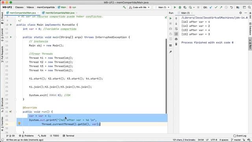Hide the Run tool window

pos(246,13)
